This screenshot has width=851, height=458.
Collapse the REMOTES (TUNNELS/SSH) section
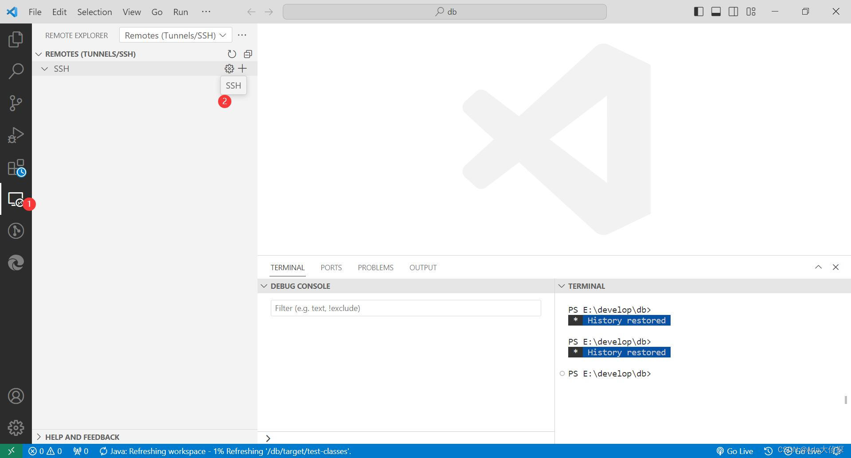tap(39, 54)
